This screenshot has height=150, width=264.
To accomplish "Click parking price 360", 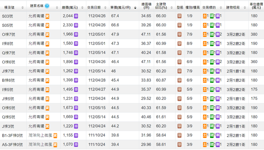I will click(254, 62).
